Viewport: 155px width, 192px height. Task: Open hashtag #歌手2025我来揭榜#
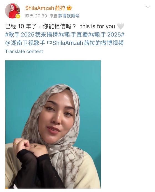coord(33,35)
